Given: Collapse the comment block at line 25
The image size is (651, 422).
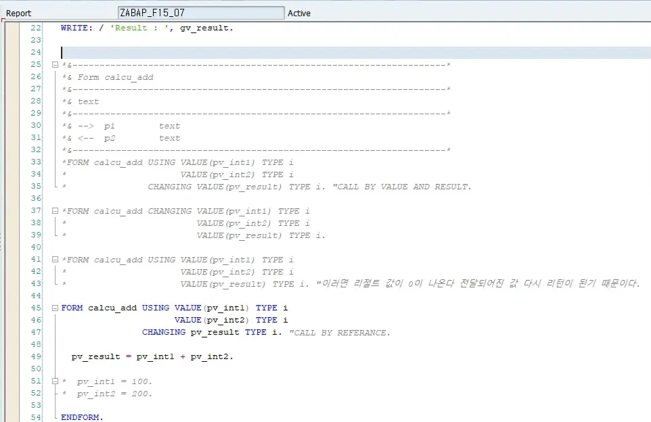Looking at the screenshot, I should coord(55,65).
